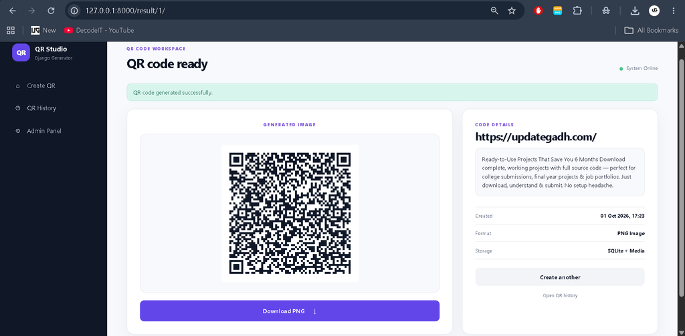Open the All Bookmarks folder

(x=652, y=30)
